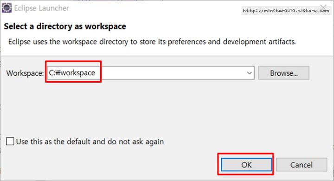Click the blank title bar area beside title
This screenshot has height=181, width=334.
pos(154,8)
